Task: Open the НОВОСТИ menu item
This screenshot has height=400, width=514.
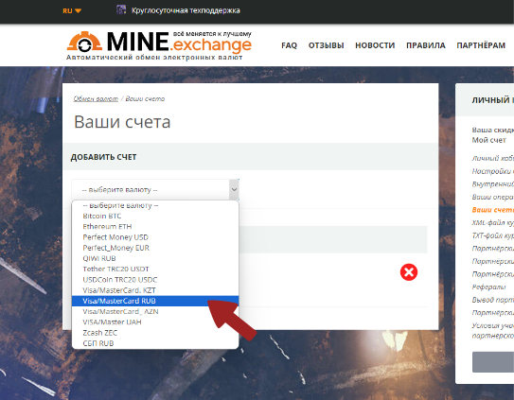Action: coord(375,45)
